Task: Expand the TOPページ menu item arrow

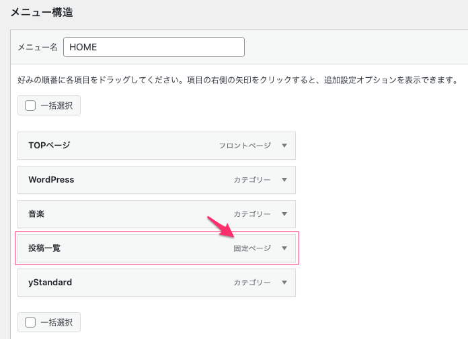Action: click(x=284, y=146)
